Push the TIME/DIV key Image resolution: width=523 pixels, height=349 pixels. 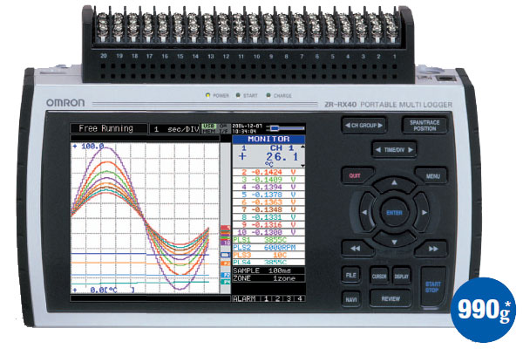pyautogui.click(x=394, y=149)
